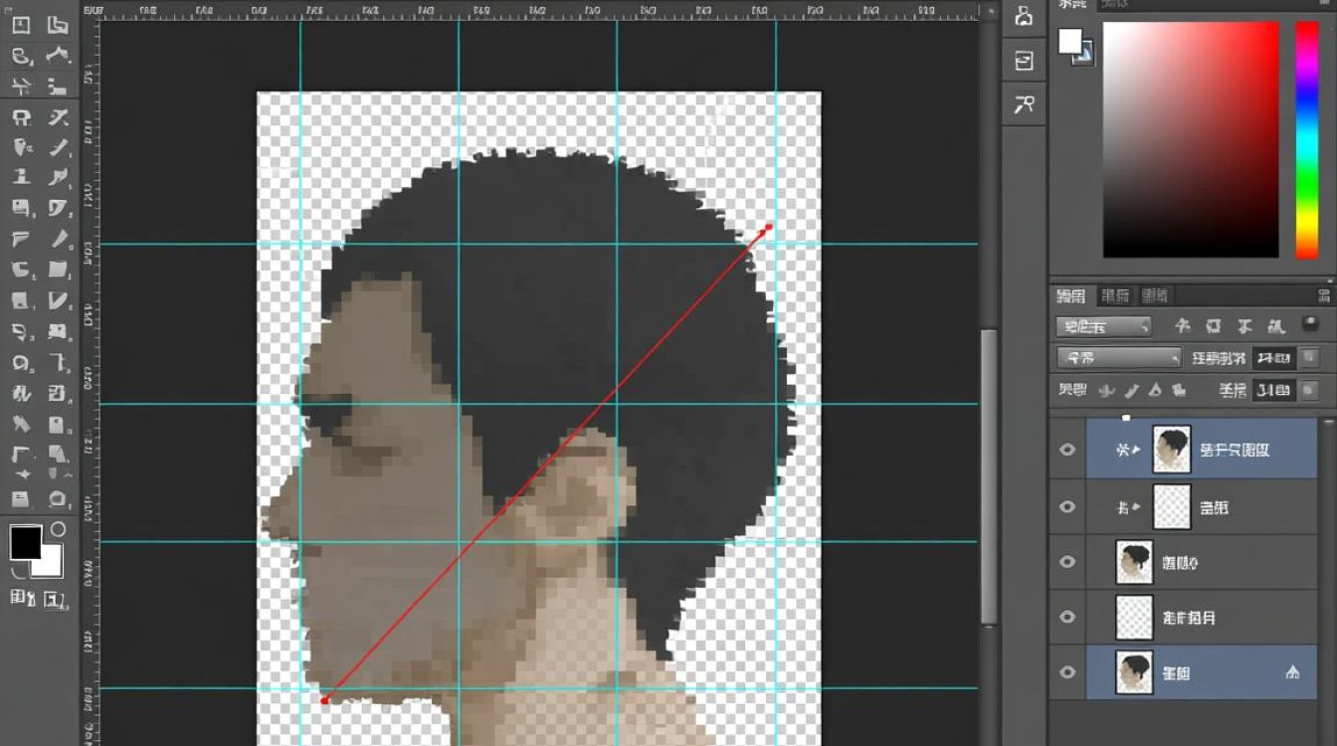Click the transparent thumbnail of the second layer
The width and height of the screenshot is (1337, 746).
tap(1171, 506)
